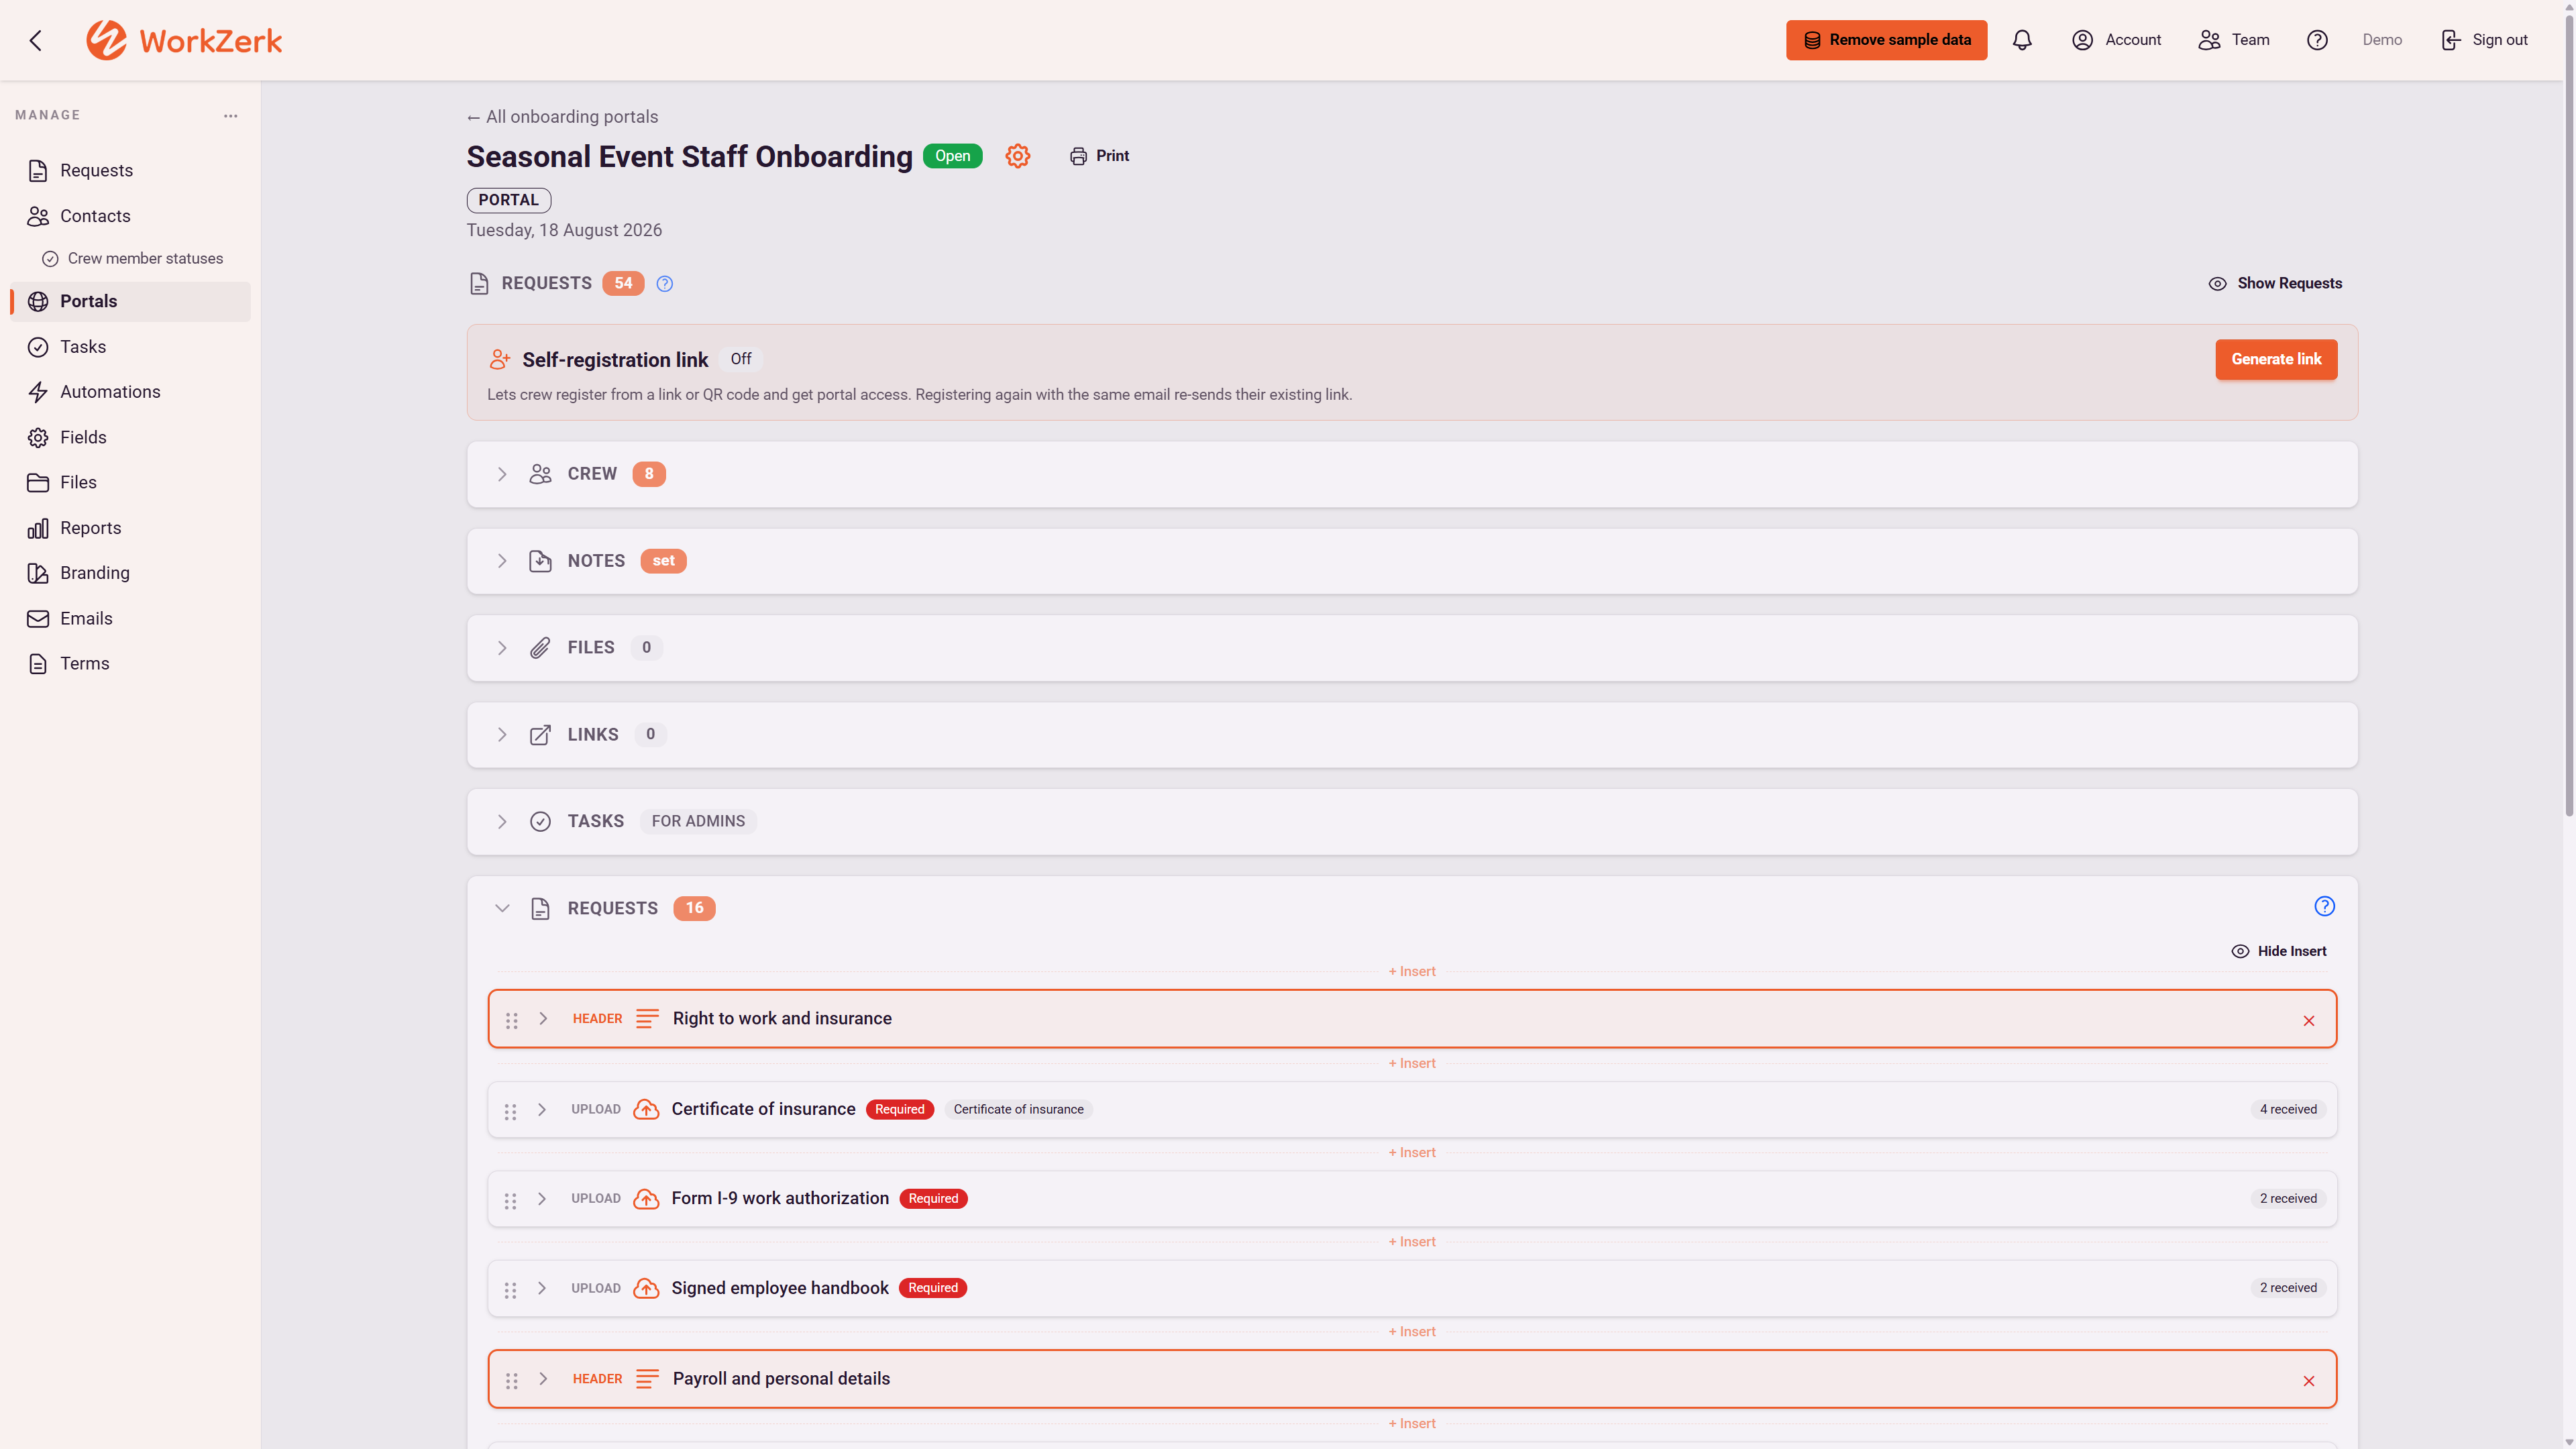Click Insert above Right to work header
Viewport: 2576px width, 1449px height.
tap(1411, 971)
